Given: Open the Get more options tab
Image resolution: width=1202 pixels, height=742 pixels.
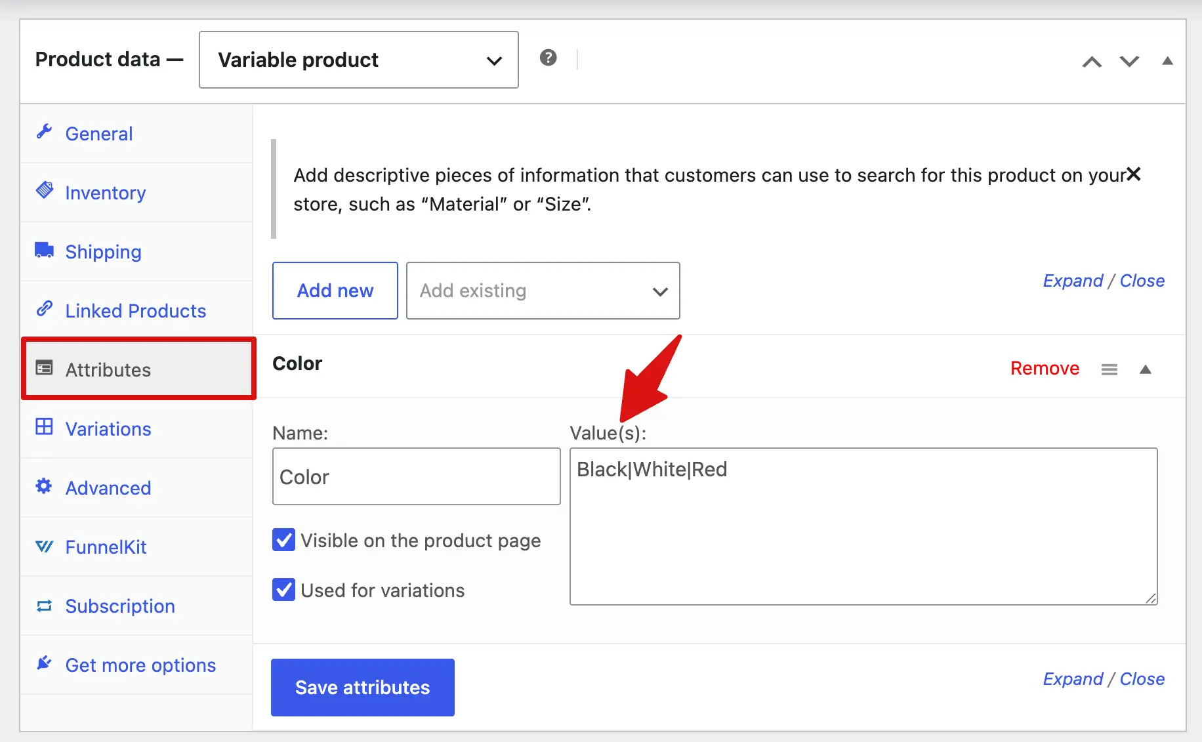Looking at the screenshot, I should pyautogui.click(x=136, y=665).
